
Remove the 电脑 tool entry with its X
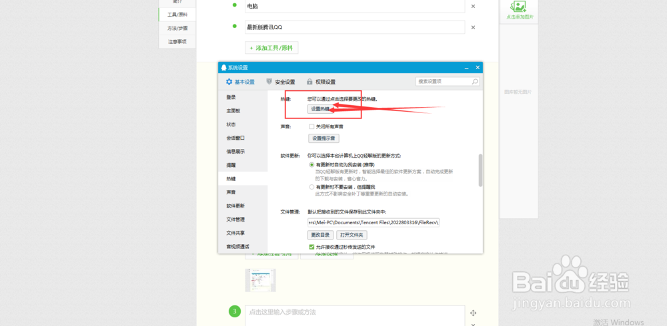point(473,7)
